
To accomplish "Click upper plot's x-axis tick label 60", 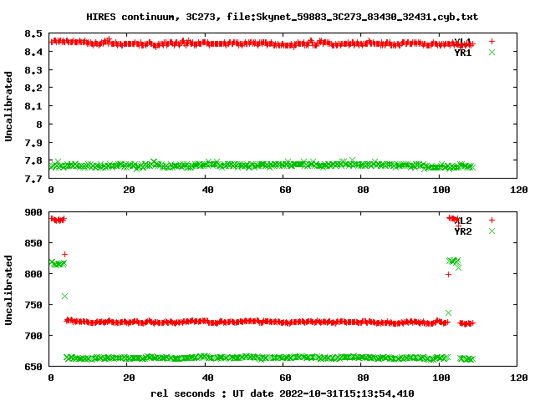I will tap(285, 190).
